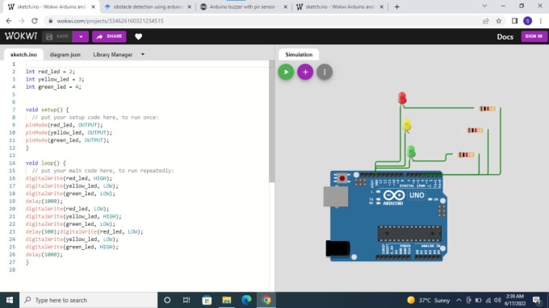Switch to the diagram.json tab

pyautogui.click(x=65, y=55)
